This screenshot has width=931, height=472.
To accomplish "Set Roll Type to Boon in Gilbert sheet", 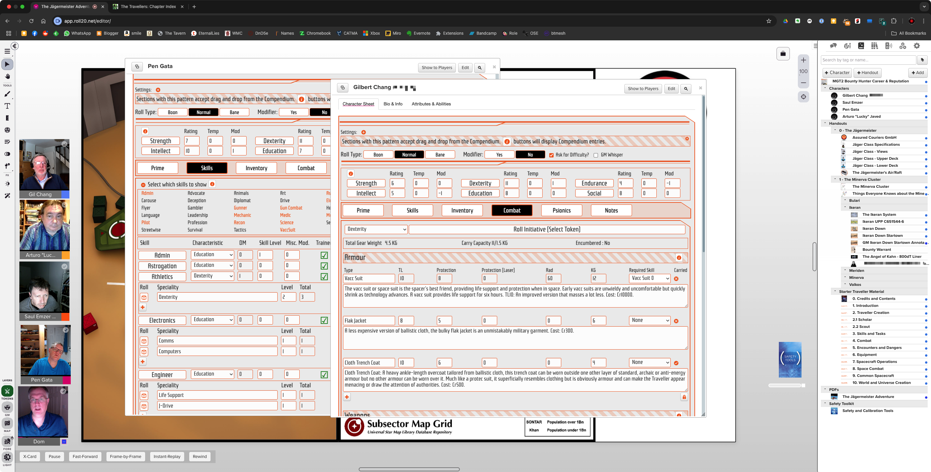I will [378, 155].
